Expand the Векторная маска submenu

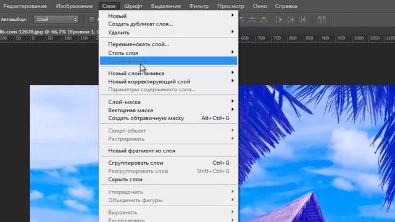(168, 110)
